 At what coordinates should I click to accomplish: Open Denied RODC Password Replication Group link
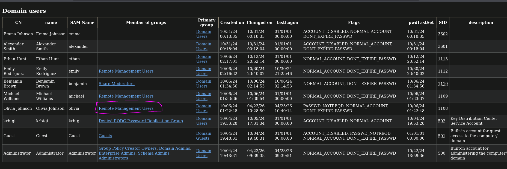[141, 121]
